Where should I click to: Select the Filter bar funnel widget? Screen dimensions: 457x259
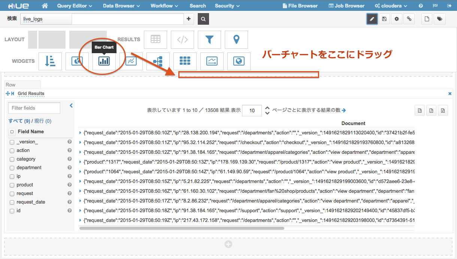(209, 39)
